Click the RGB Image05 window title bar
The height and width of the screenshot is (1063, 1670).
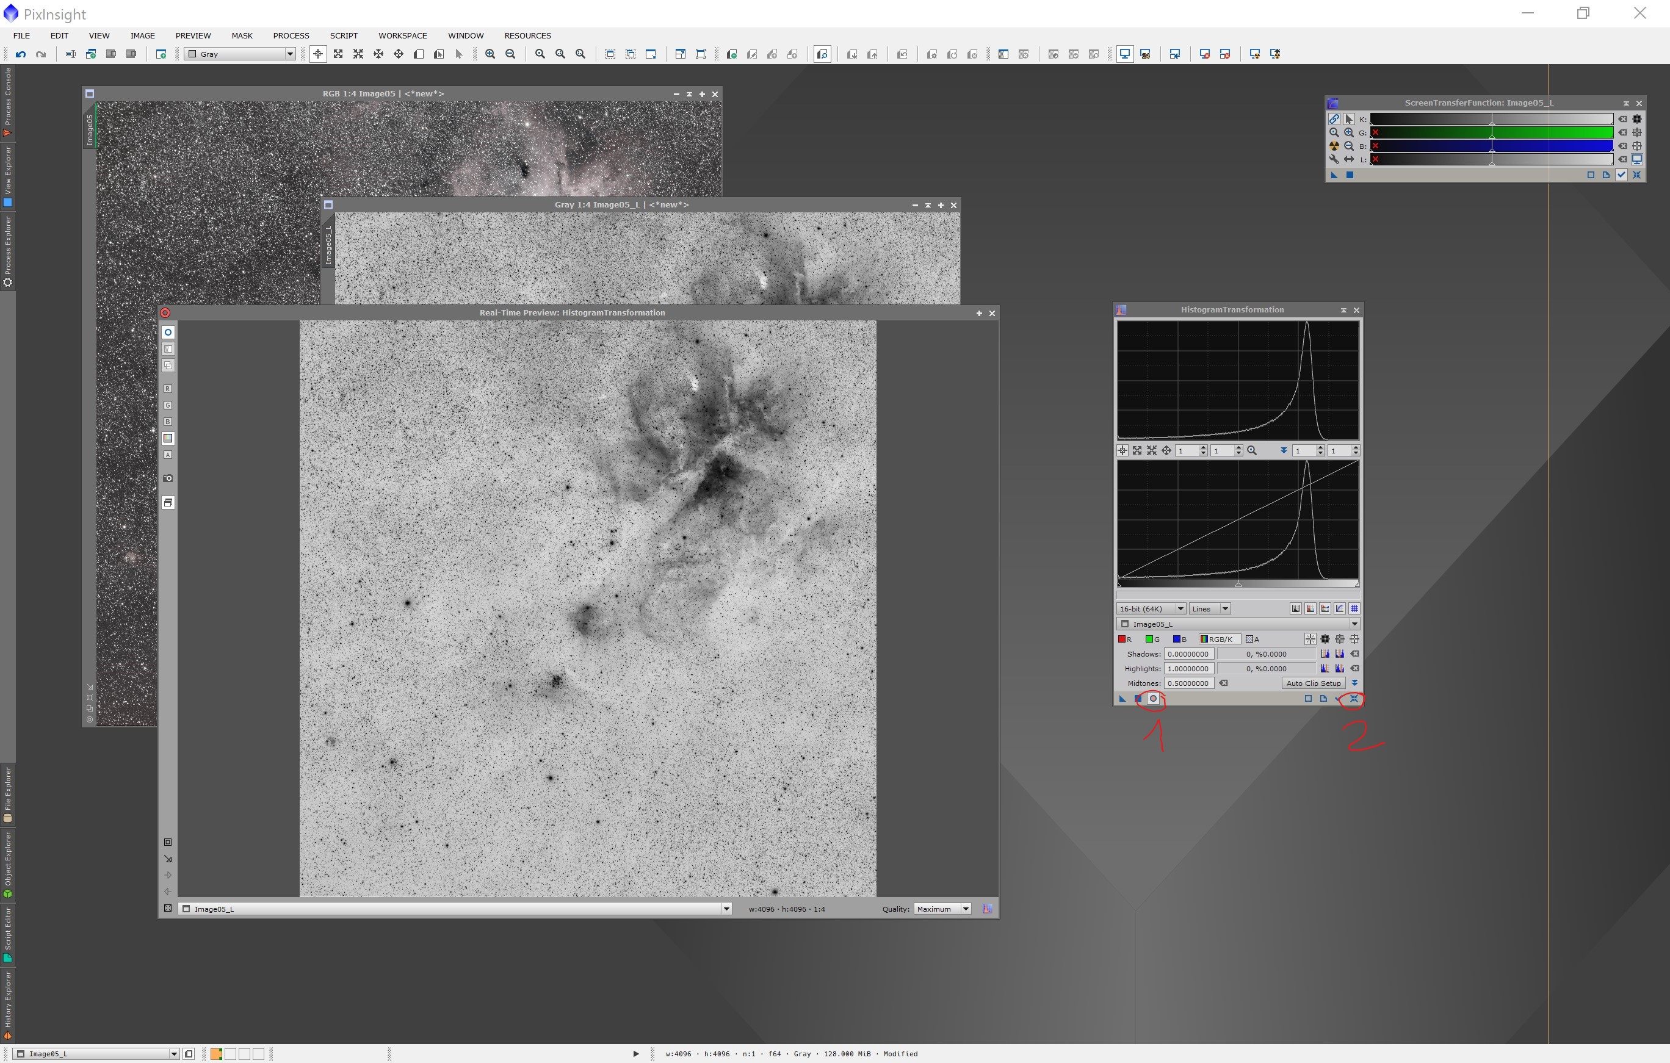tap(383, 93)
